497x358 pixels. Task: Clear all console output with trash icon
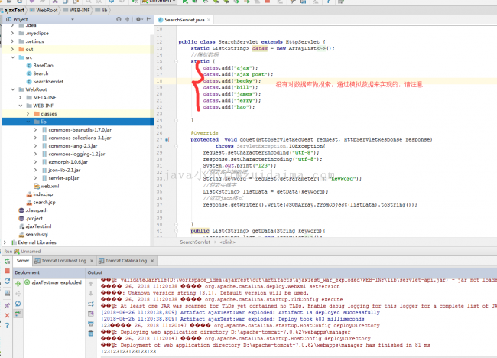coord(91,334)
